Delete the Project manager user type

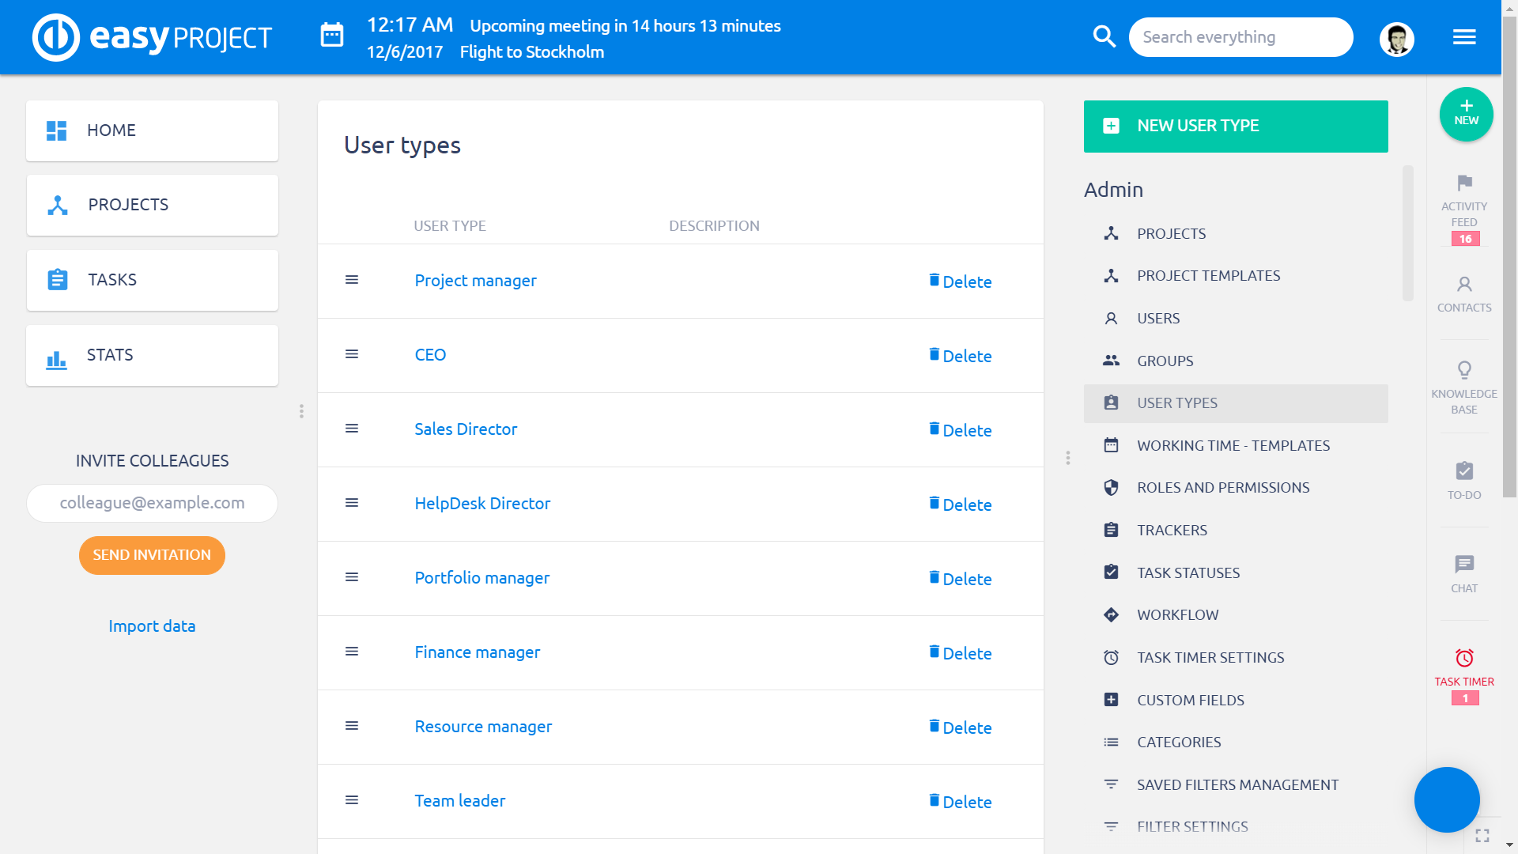click(960, 282)
